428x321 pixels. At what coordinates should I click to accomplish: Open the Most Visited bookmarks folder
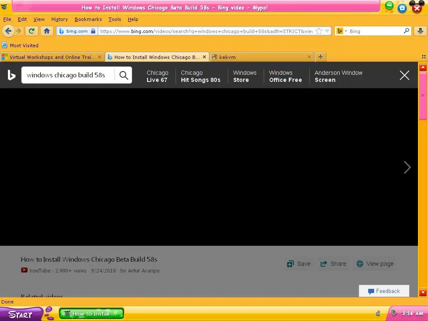pos(20,46)
